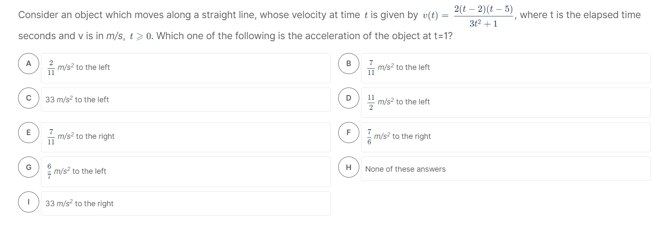Select answer option A radio circle
Viewport: 671px width, 231px height.
(29, 64)
